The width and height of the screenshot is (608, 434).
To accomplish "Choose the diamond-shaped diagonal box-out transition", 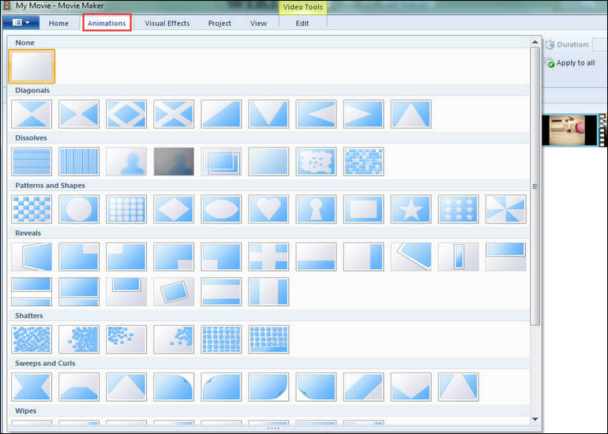I will (x=126, y=114).
